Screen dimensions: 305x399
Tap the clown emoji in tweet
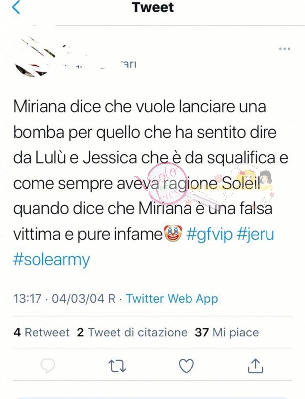click(x=173, y=234)
